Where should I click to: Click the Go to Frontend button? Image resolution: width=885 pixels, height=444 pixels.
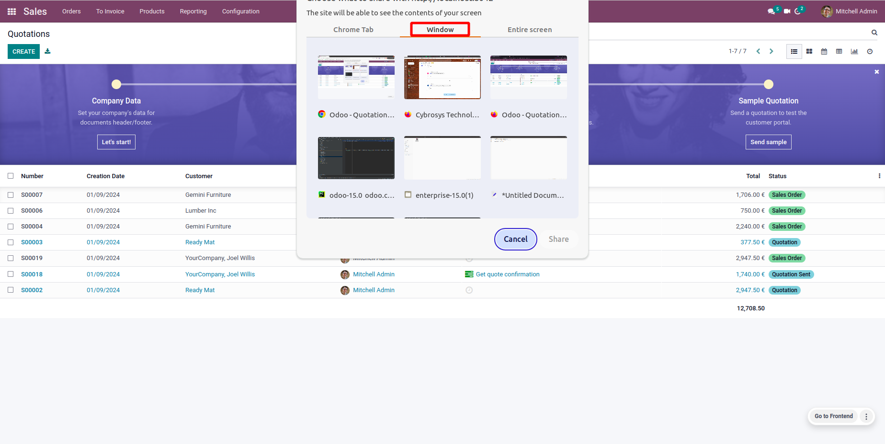point(834,416)
